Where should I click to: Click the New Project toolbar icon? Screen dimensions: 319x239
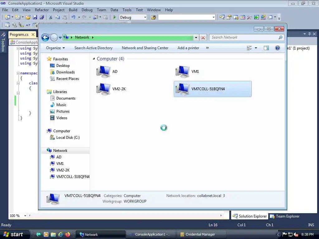tap(7, 17)
